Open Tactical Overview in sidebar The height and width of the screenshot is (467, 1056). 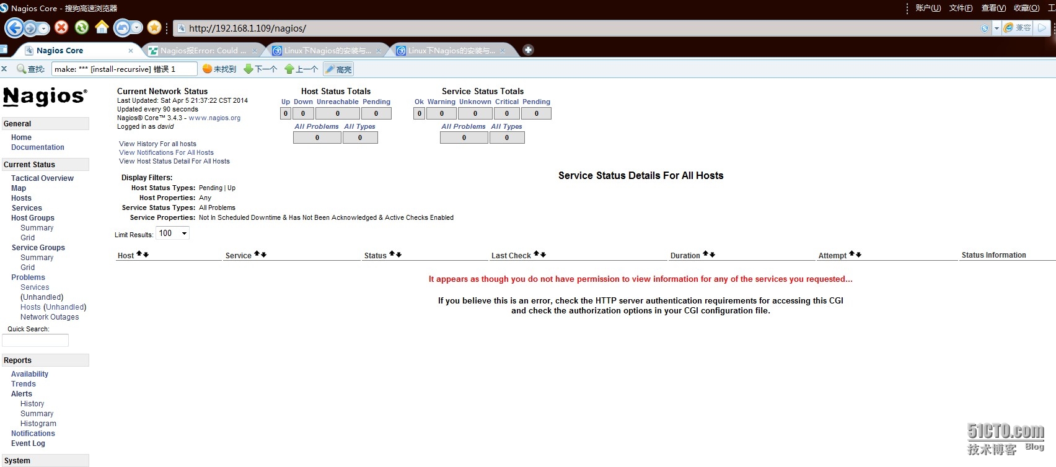click(42, 178)
